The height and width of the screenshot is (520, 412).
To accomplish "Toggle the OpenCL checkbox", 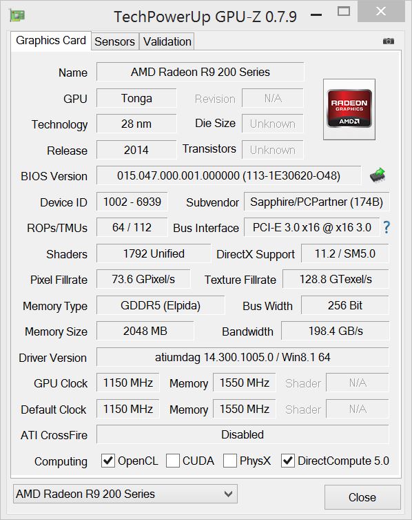I will click(108, 461).
